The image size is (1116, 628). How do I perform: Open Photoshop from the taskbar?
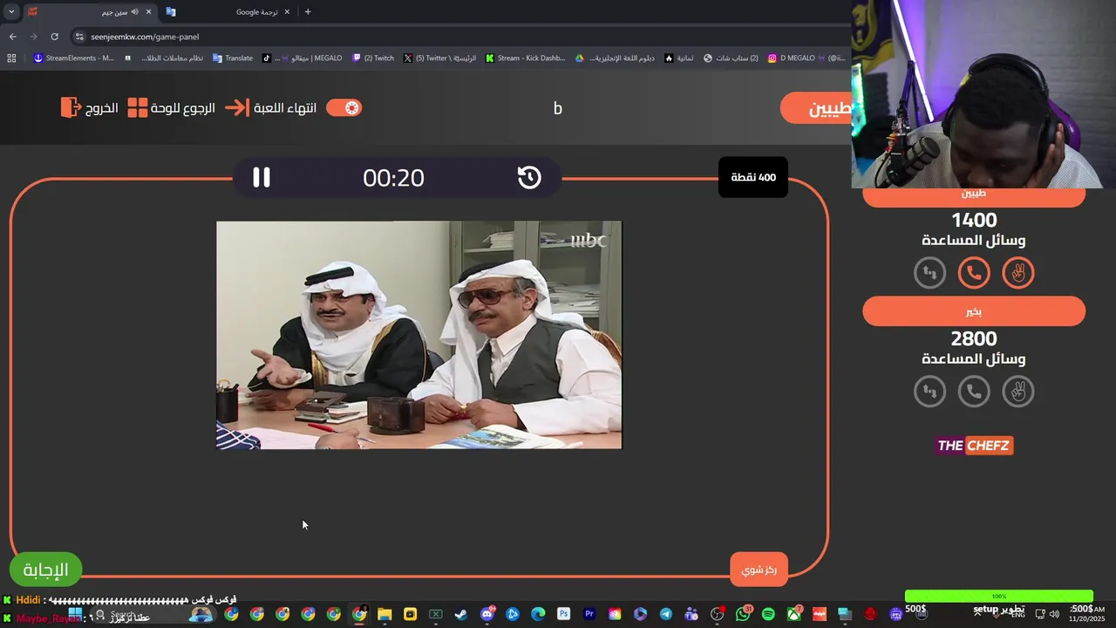click(563, 614)
